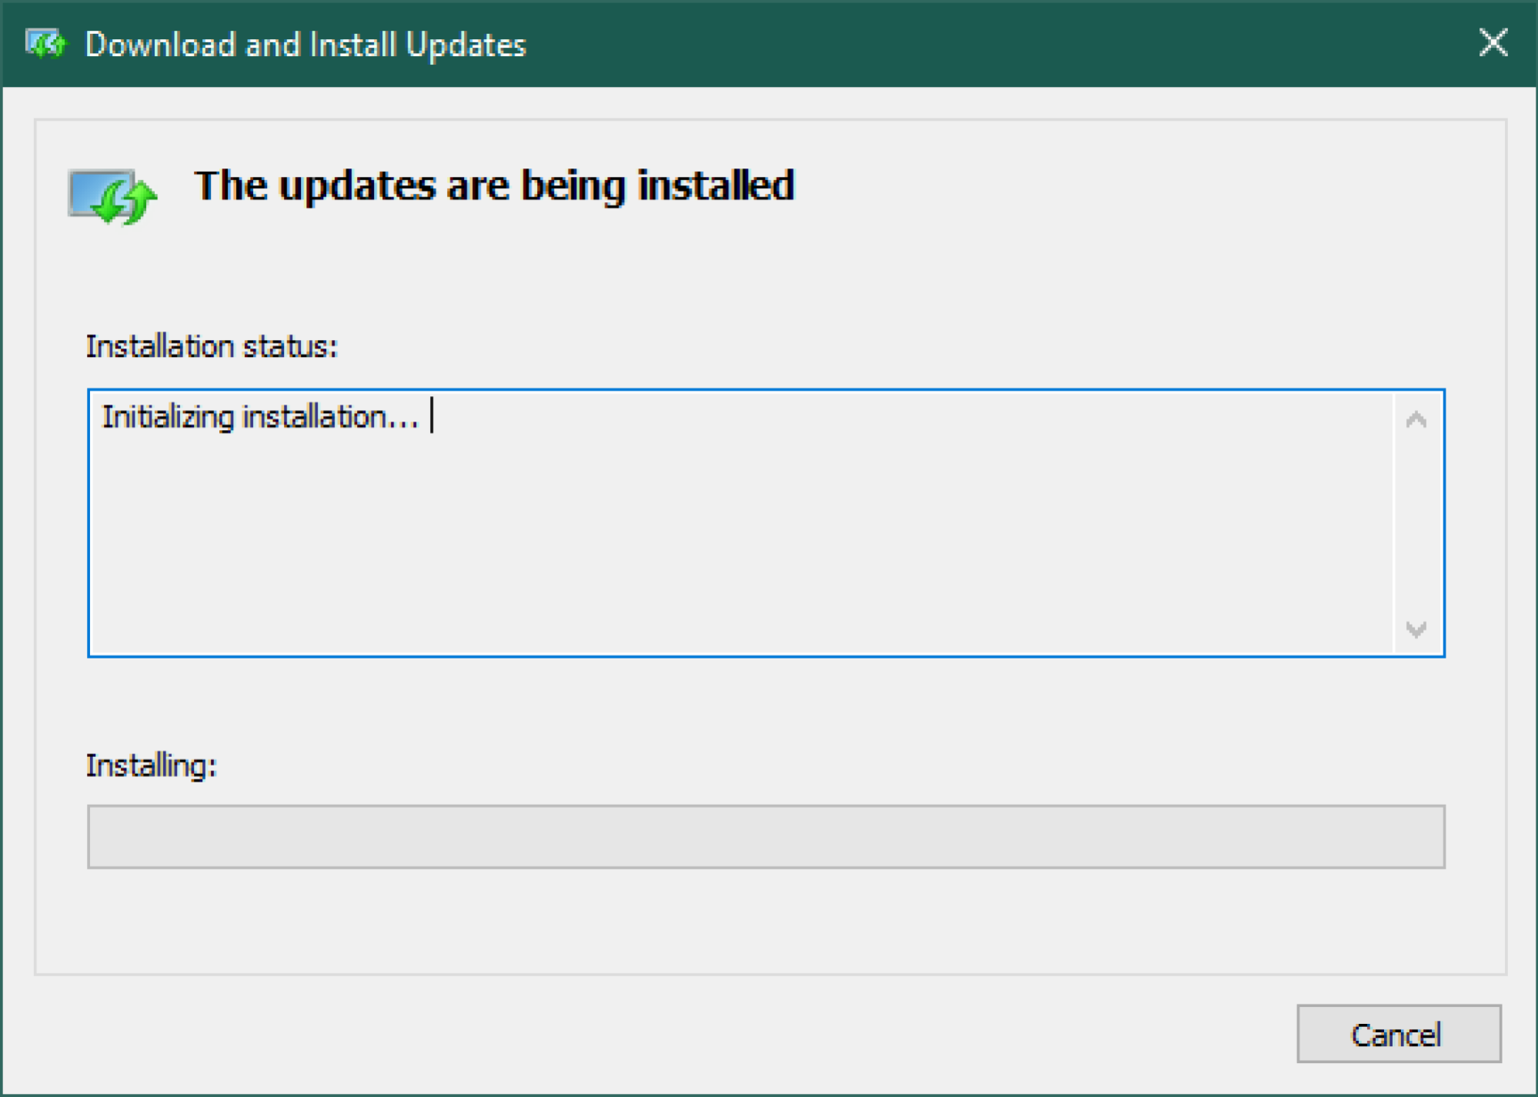Click the status box scroll down arrow

(1416, 629)
